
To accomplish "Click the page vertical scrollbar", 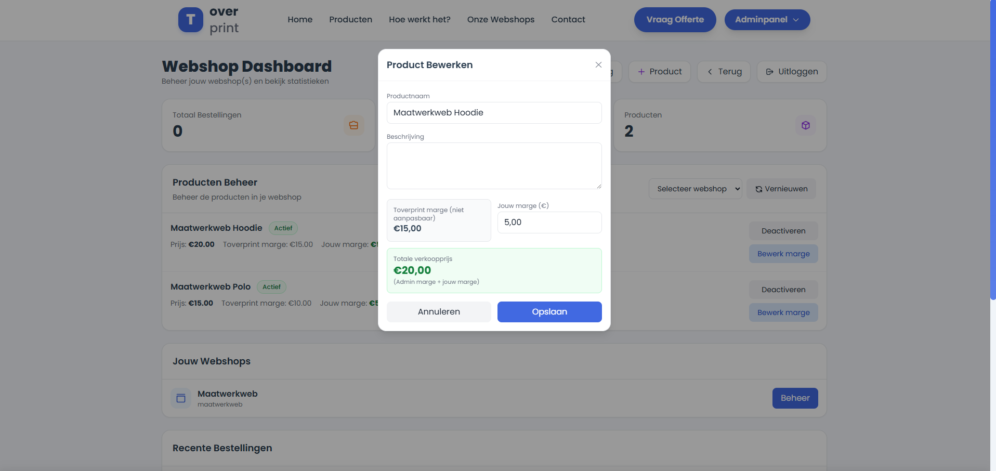I will (x=992, y=151).
